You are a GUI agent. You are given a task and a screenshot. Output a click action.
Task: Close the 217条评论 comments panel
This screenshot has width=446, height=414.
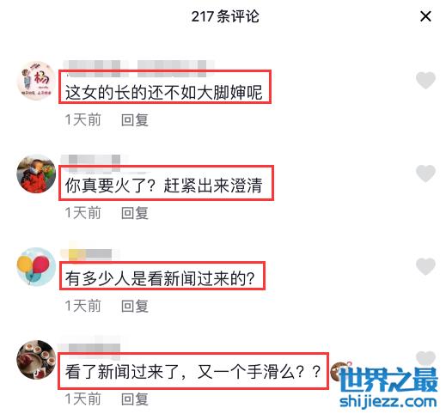(x=425, y=16)
